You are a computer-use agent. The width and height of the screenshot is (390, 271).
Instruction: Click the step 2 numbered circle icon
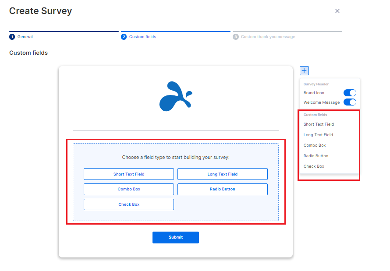click(124, 37)
